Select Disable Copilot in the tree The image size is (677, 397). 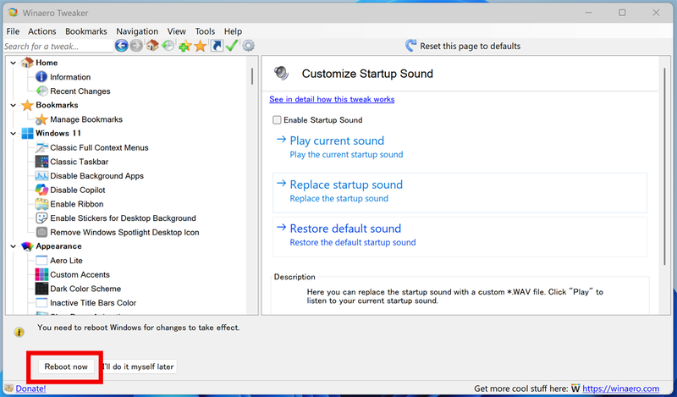pos(77,190)
